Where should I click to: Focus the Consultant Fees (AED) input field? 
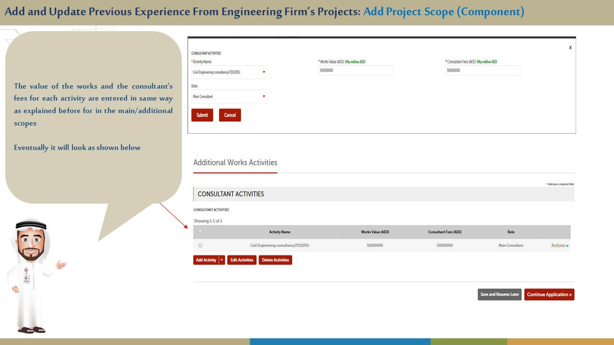click(483, 70)
